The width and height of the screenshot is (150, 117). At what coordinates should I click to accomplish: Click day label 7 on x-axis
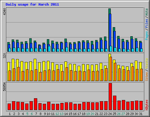[x=36, y=114]
